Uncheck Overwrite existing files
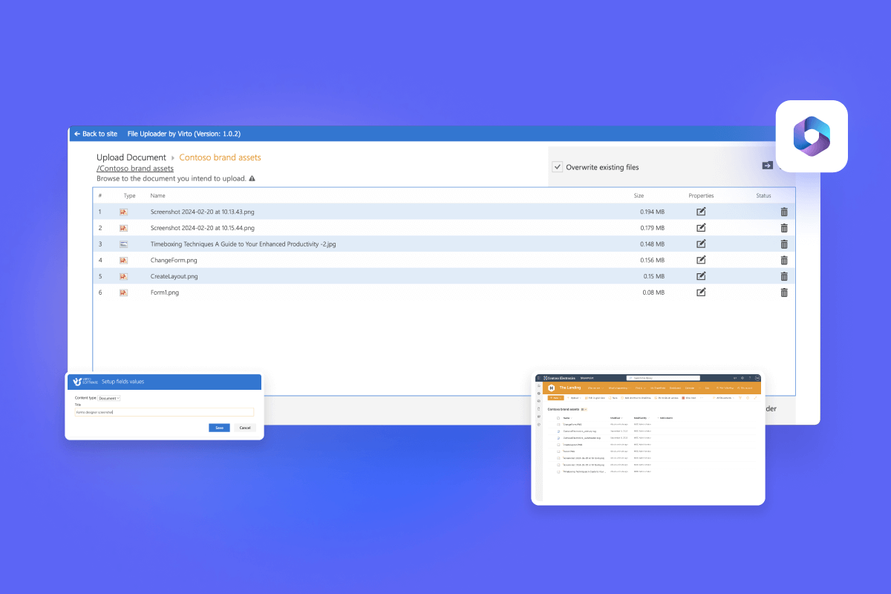Viewport: 891px width, 594px height. (558, 167)
